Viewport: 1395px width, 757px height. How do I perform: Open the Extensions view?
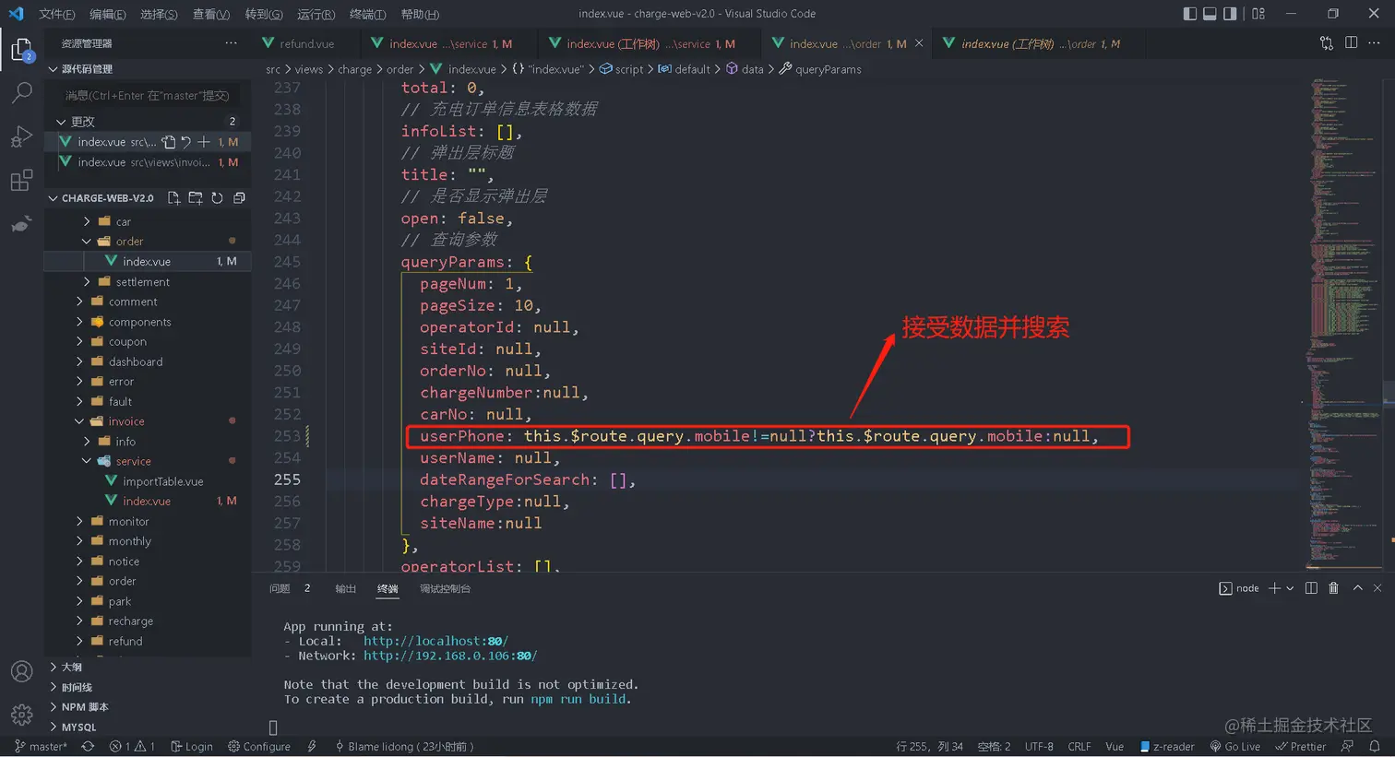click(21, 181)
